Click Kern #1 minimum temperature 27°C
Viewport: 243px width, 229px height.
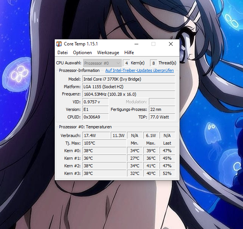point(135,158)
